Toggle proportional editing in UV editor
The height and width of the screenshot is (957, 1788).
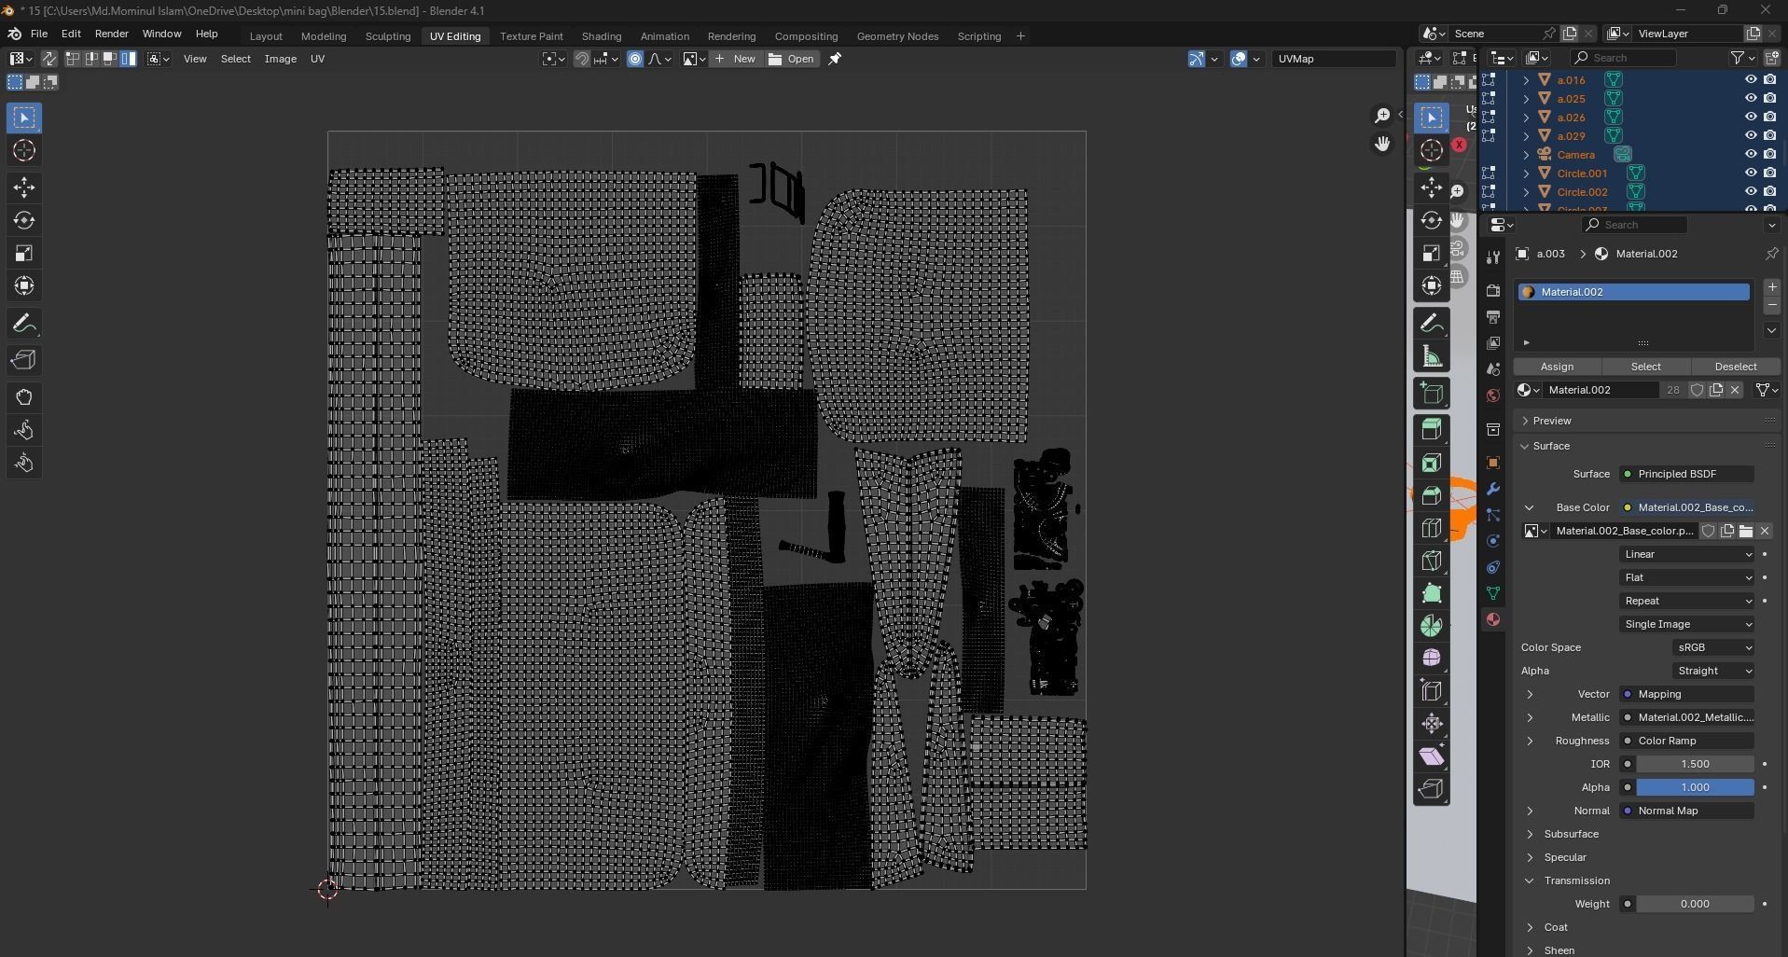634,59
